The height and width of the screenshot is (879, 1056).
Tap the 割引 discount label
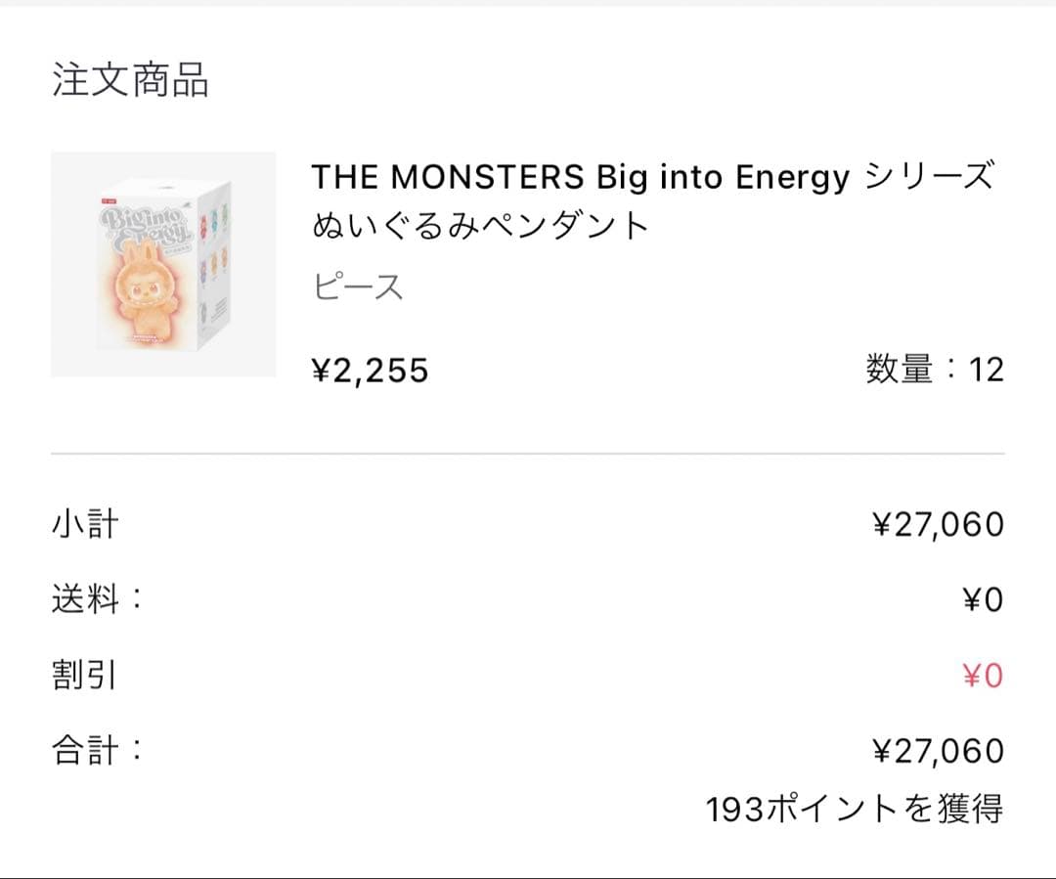pyautogui.click(x=85, y=676)
